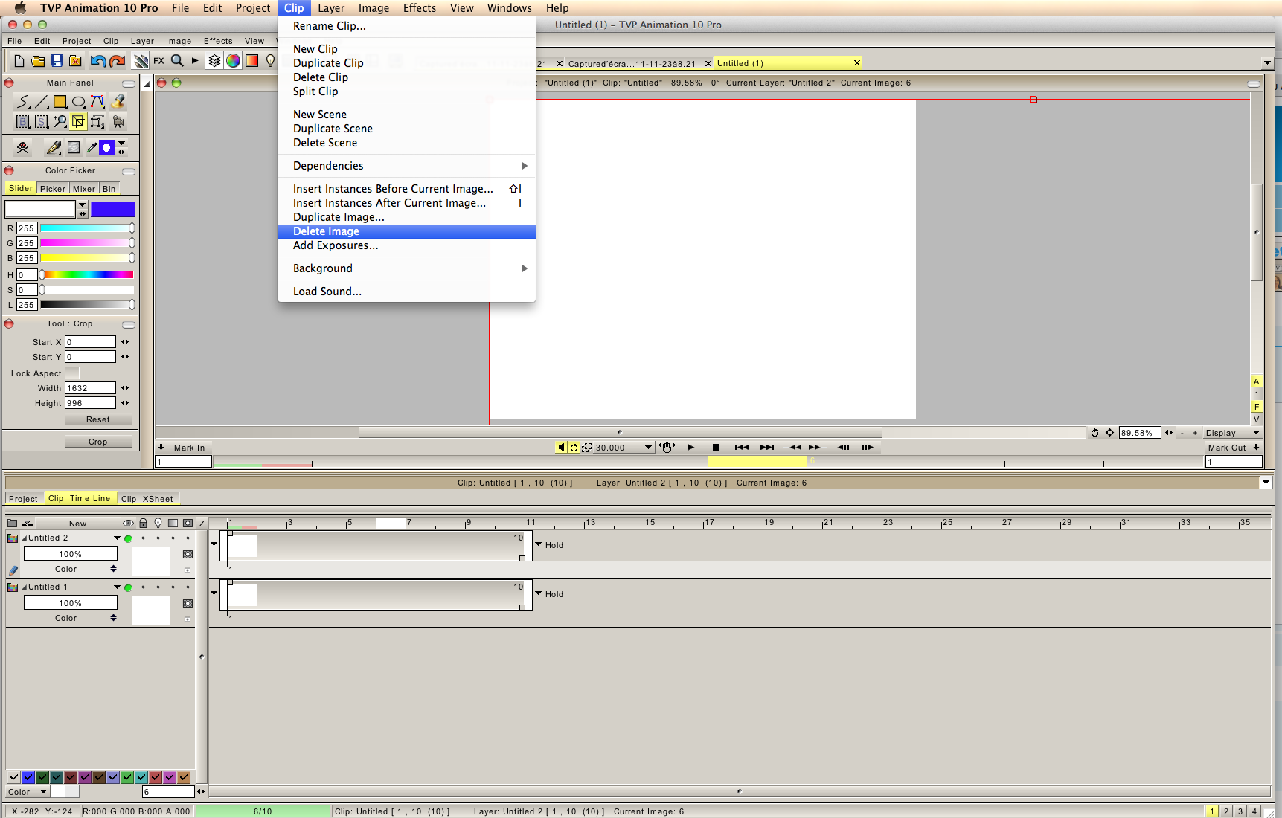The height and width of the screenshot is (818, 1282).
Task: Click the light bulb toolbar icon
Action: point(270,61)
